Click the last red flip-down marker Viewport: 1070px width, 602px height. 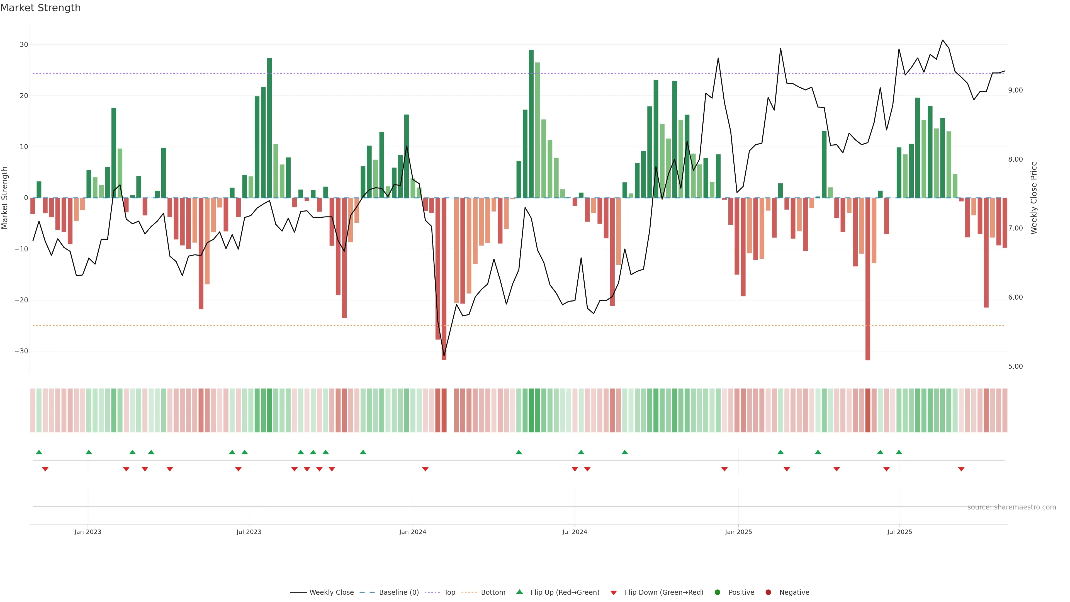pos(961,469)
